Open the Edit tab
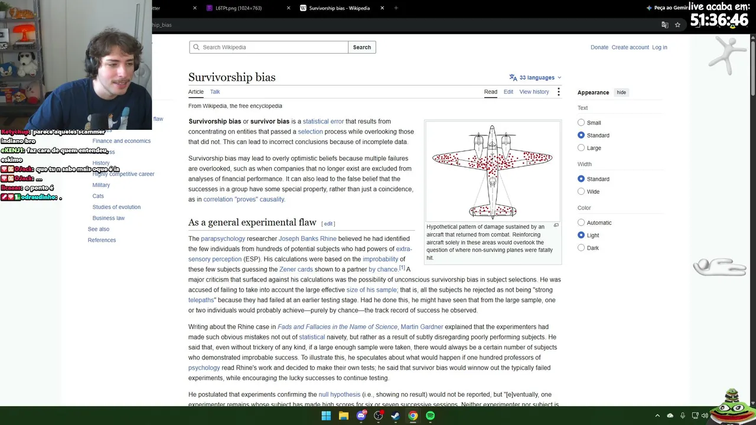This screenshot has width=756, height=425. pos(509,92)
